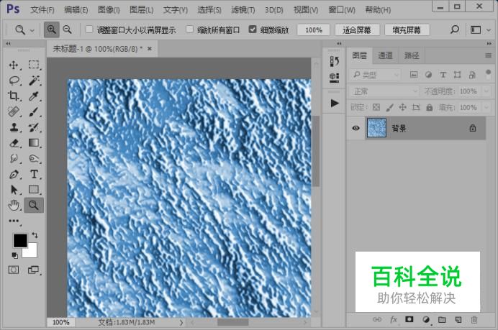Image resolution: width=498 pixels, height=330 pixels.
Task: Reset default foreground and background colors
Action: click(14, 255)
